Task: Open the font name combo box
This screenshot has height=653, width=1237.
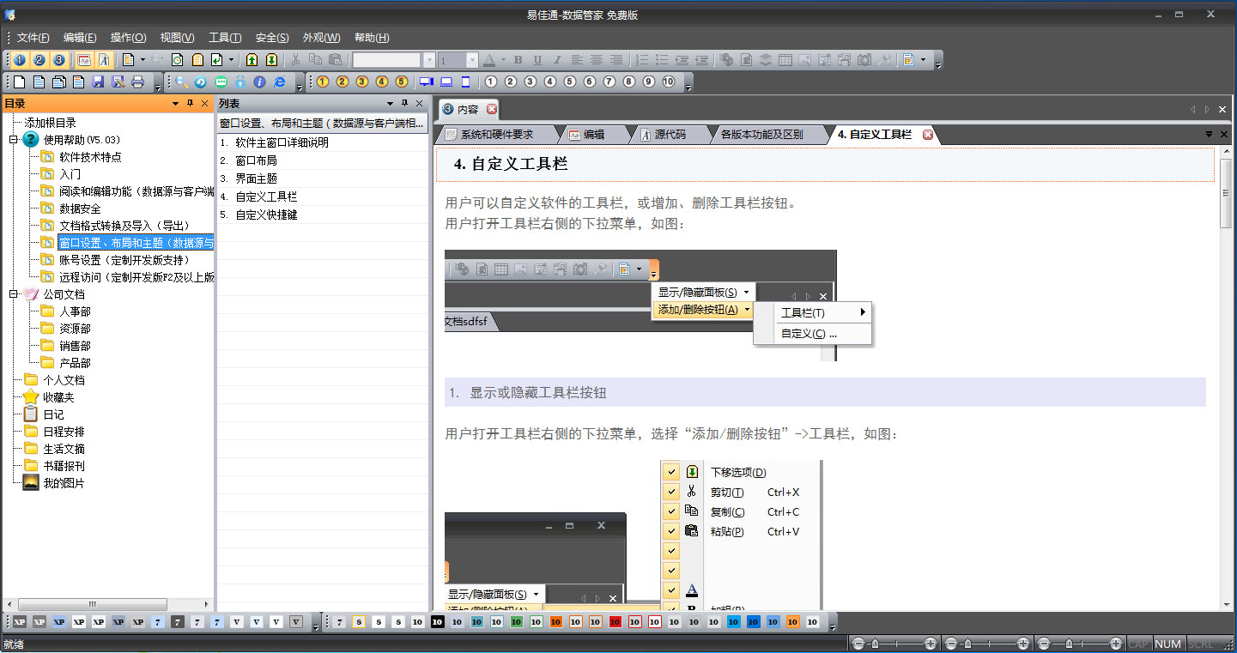Action: coord(430,60)
